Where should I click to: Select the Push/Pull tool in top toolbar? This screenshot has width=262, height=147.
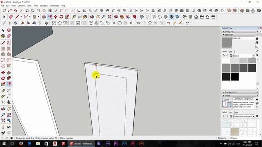[x=44, y=17]
